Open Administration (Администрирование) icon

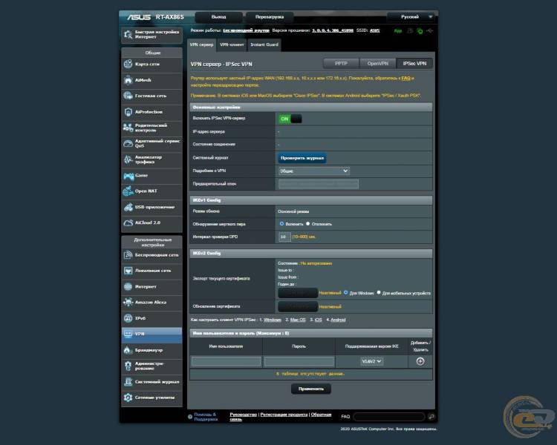pos(128,366)
